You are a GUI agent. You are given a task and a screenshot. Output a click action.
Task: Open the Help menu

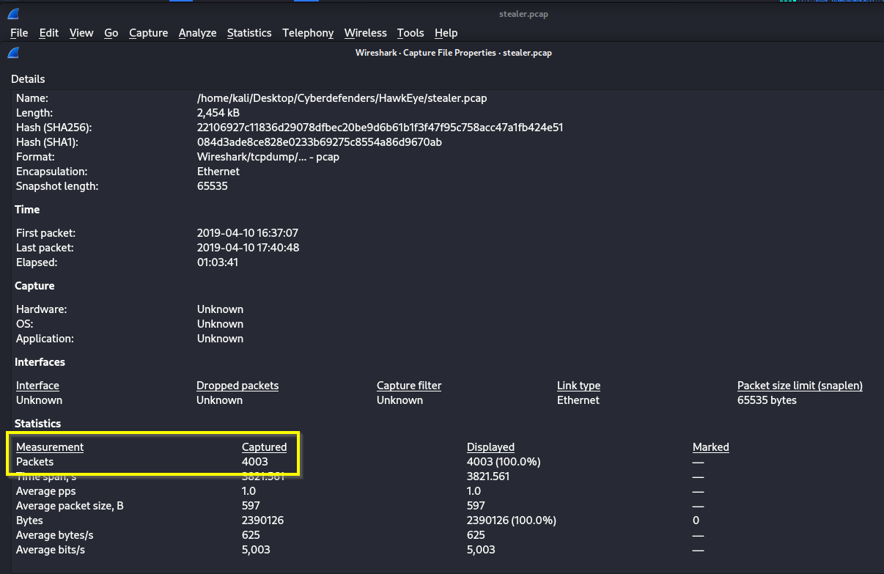click(446, 33)
